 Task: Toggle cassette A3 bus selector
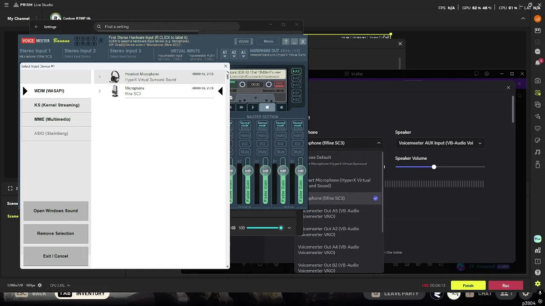pos(296,85)
